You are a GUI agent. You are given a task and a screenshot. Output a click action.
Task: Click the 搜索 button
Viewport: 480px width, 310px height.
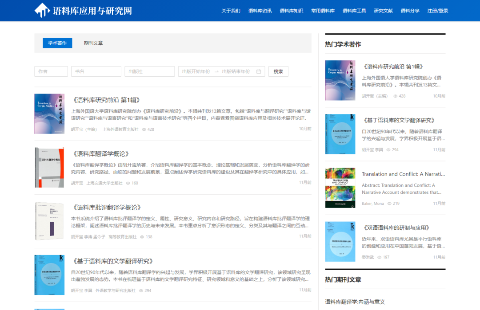point(278,71)
